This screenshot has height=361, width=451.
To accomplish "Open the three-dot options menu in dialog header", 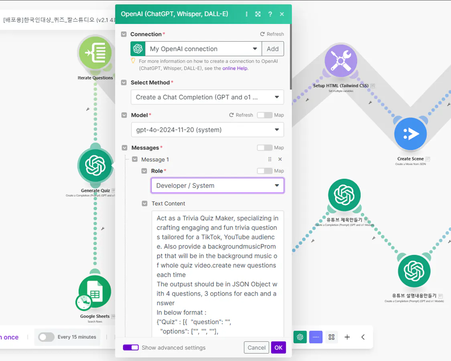I will pyautogui.click(x=247, y=14).
